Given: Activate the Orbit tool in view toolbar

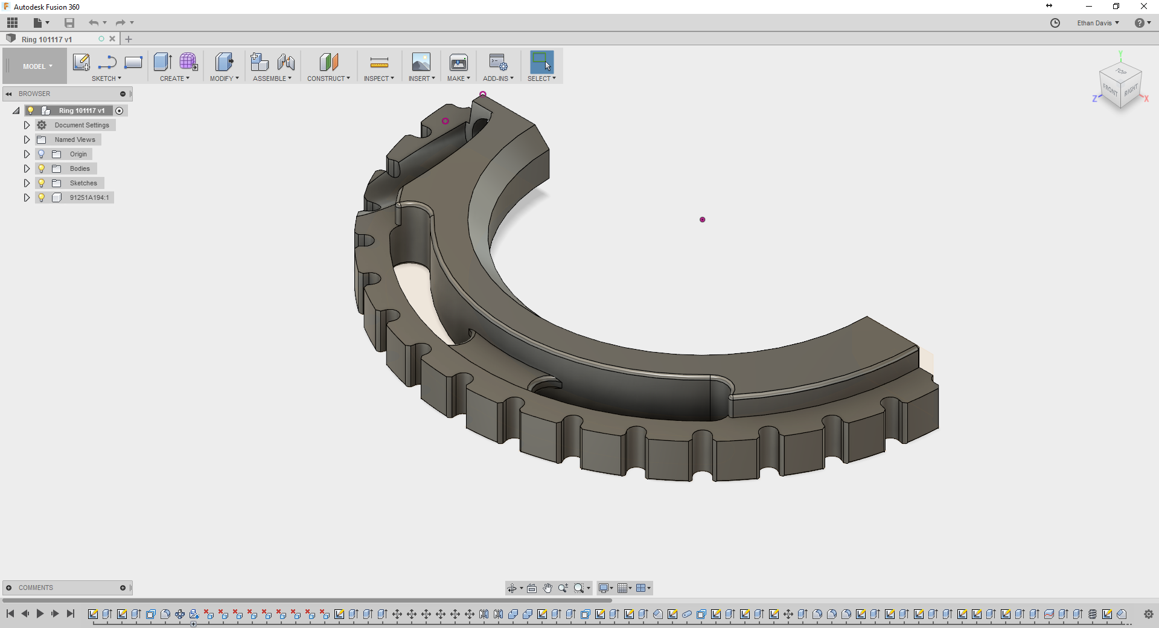Looking at the screenshot, I should click(x=513, y=588).
